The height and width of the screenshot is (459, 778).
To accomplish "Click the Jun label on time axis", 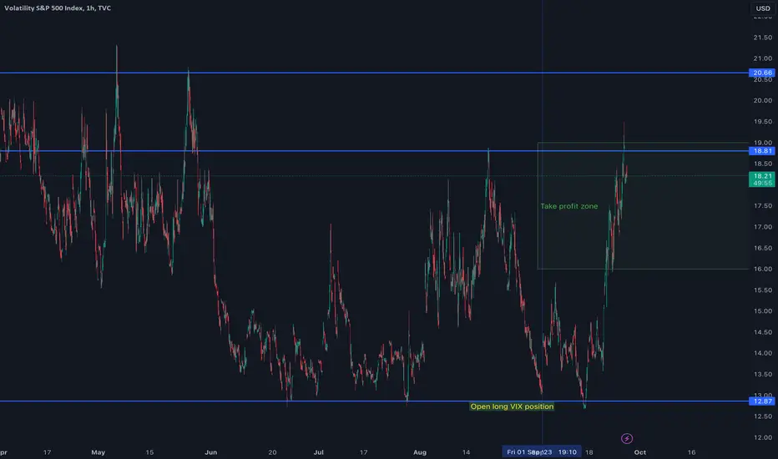I will [211, 452].
